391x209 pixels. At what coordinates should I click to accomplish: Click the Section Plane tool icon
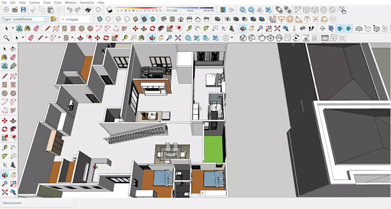(322, 29)
